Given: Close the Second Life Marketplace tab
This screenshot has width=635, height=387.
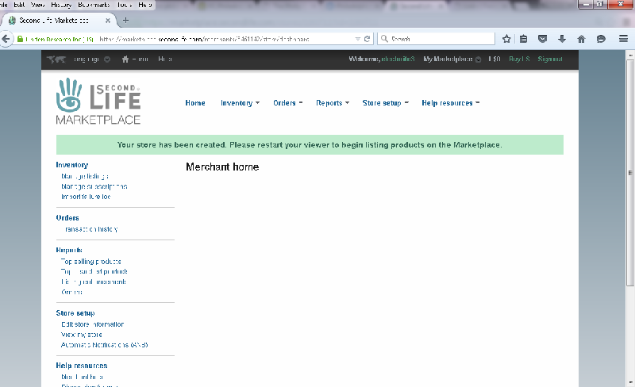Looking at the screenshot, I should click(108, 21).
